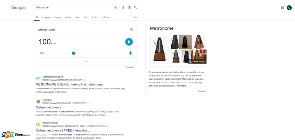The image size is (295, 140).
Task: Open METRONOME ONLINE - free online metronome link
Action: coord(69,85)
